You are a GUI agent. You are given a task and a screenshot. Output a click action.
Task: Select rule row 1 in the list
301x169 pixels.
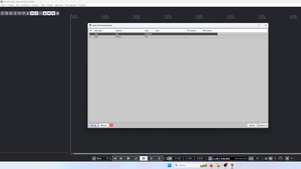(153, 34)
